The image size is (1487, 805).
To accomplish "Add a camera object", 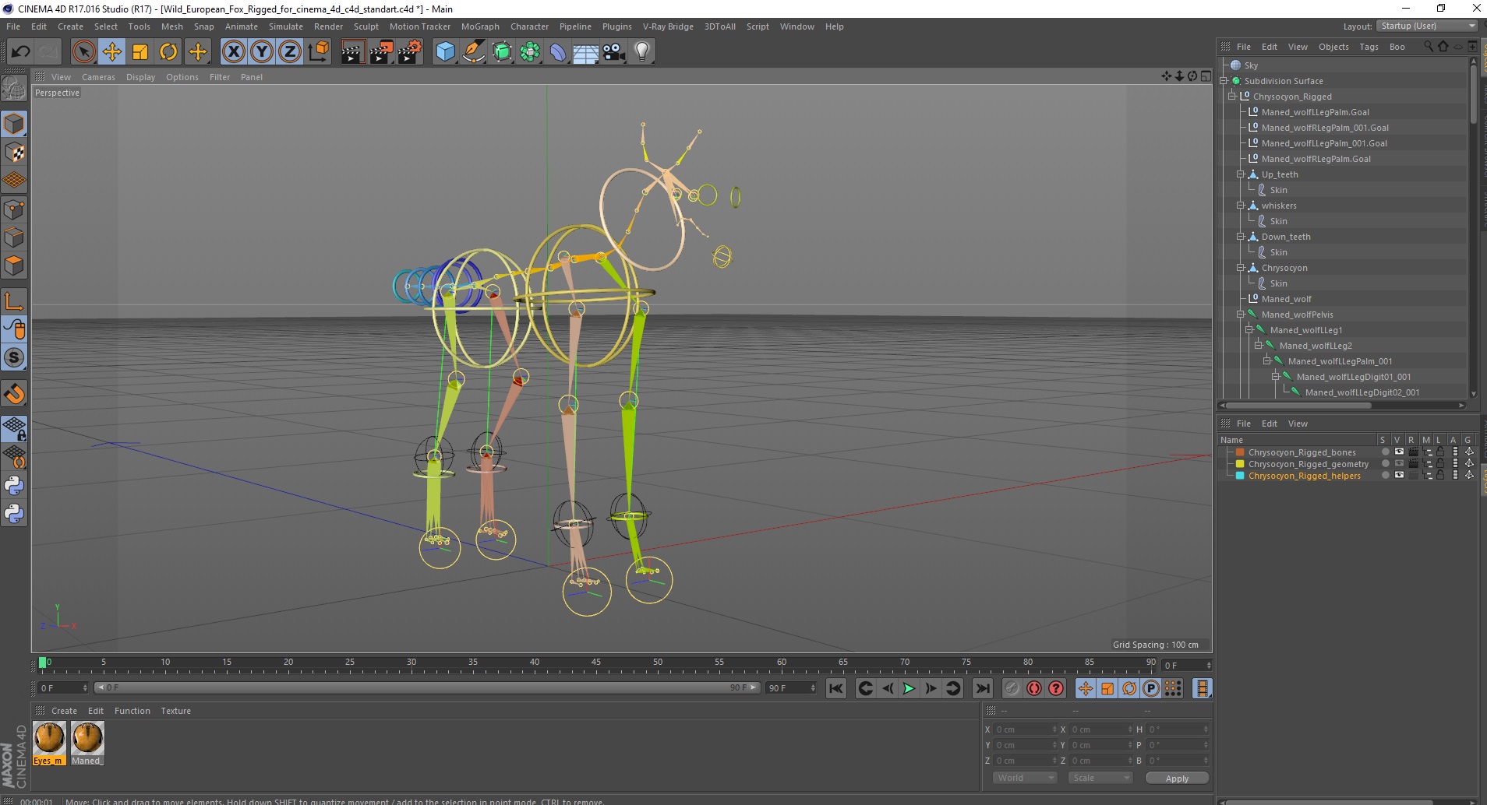I will pos(614,52).
